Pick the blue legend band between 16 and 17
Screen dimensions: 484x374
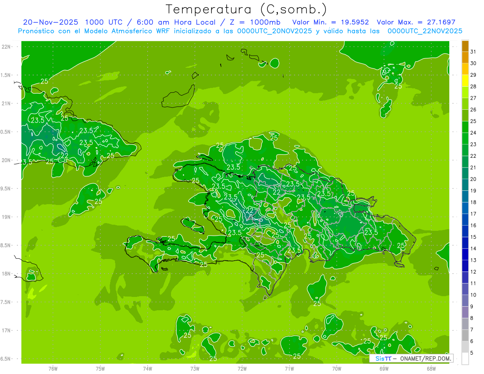click(465, 220)
